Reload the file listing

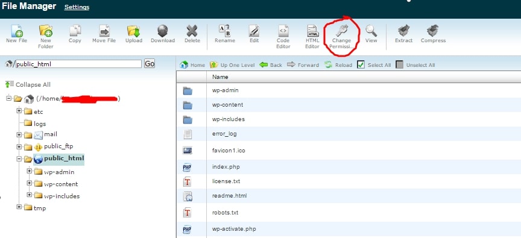(x=338, y=64)
